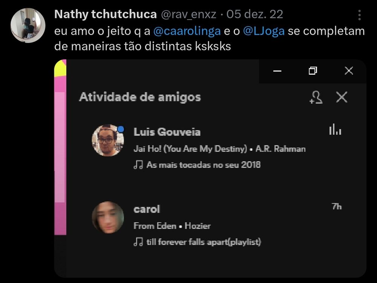Click the Nathy tchutchuca display name
Screen dimensions: 377x283
(106, 14)
